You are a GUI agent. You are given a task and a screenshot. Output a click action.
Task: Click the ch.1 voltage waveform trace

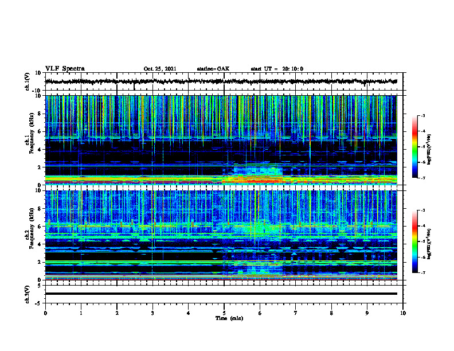coord(221,81)
